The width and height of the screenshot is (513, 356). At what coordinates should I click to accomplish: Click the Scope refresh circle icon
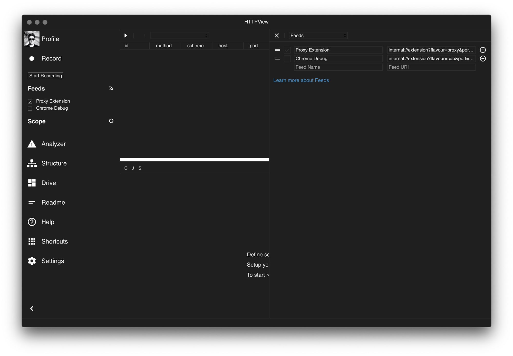(x=111, y=121)
